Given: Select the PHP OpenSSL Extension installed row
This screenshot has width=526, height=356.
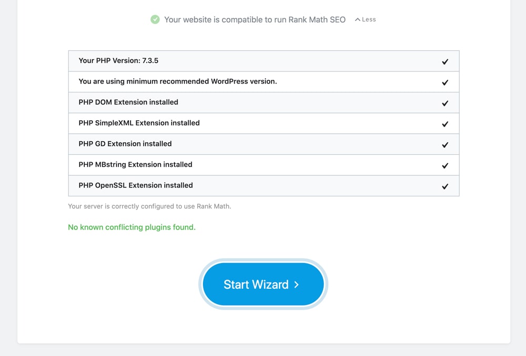Looking at the screenshot, I should tap(135, 185).
